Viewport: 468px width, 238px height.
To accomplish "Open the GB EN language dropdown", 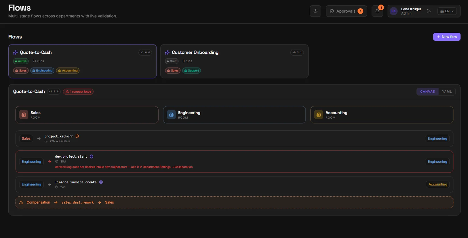I will pyautogui.click(x=447, y=11).
